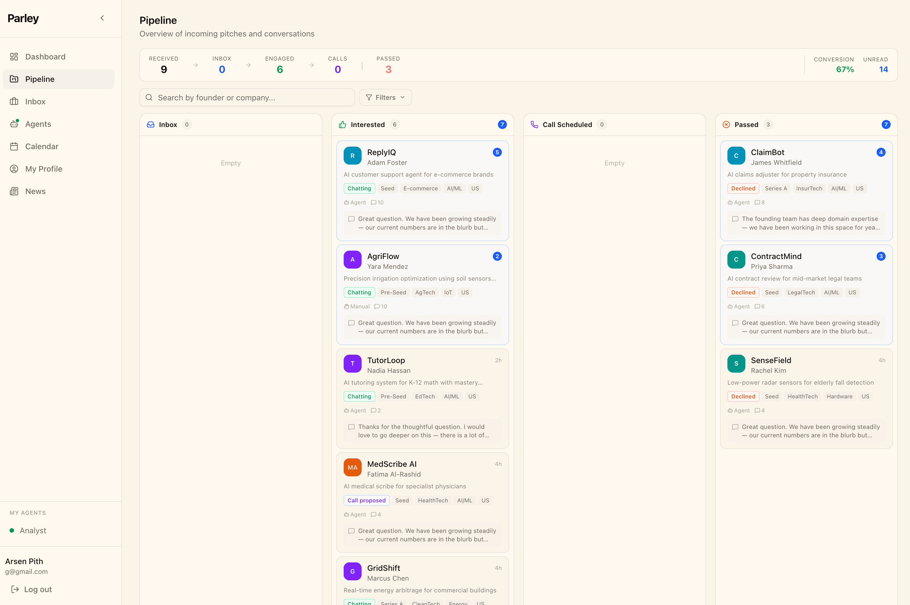Click the Call proposed badge on MedScribe AI
The height and width of the screenshot is (605, 910).
(x=366, y=500)
